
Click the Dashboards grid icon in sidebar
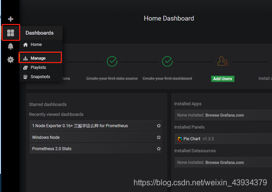(11, 33)
